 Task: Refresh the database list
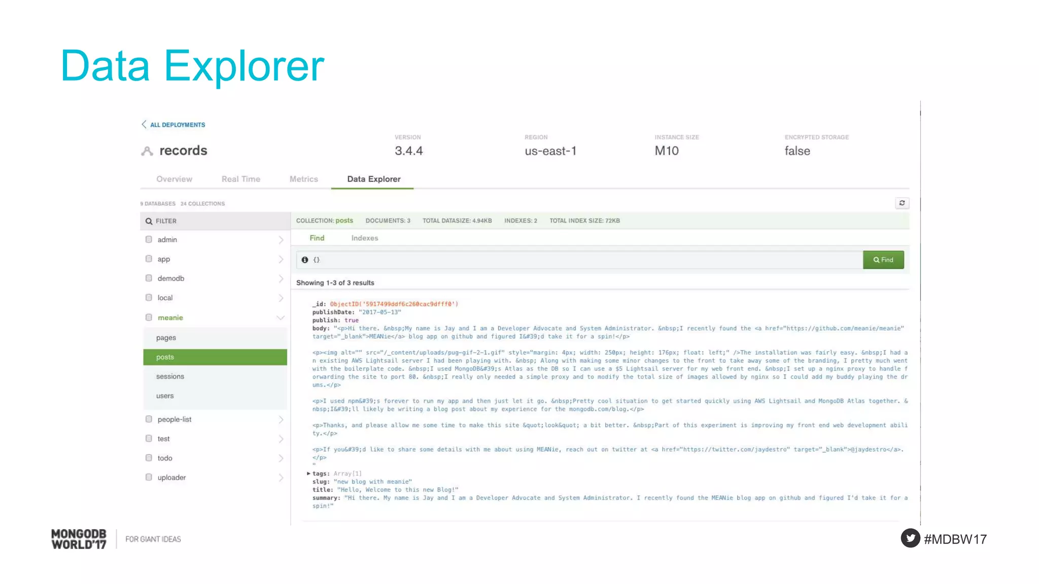(x=902, y=203)
